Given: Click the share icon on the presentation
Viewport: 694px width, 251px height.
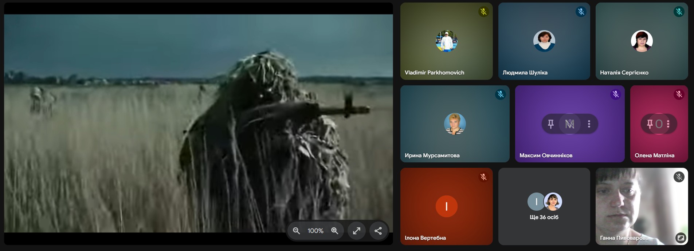Looking at the screenshot, I should pos(378,231).
